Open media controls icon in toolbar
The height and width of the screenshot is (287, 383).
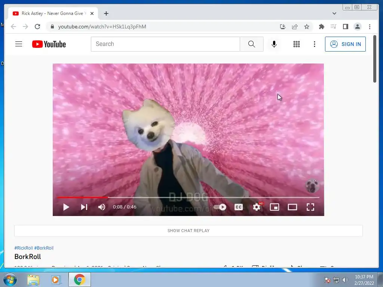(333, 27)
